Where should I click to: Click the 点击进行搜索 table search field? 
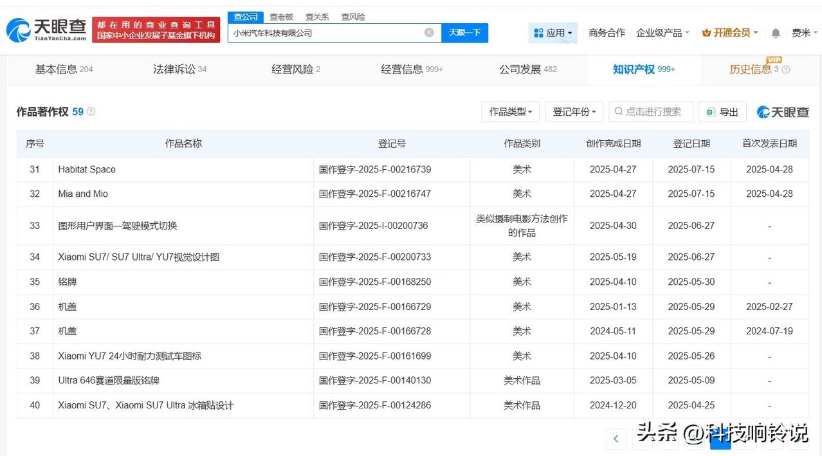tap(653, 112)
